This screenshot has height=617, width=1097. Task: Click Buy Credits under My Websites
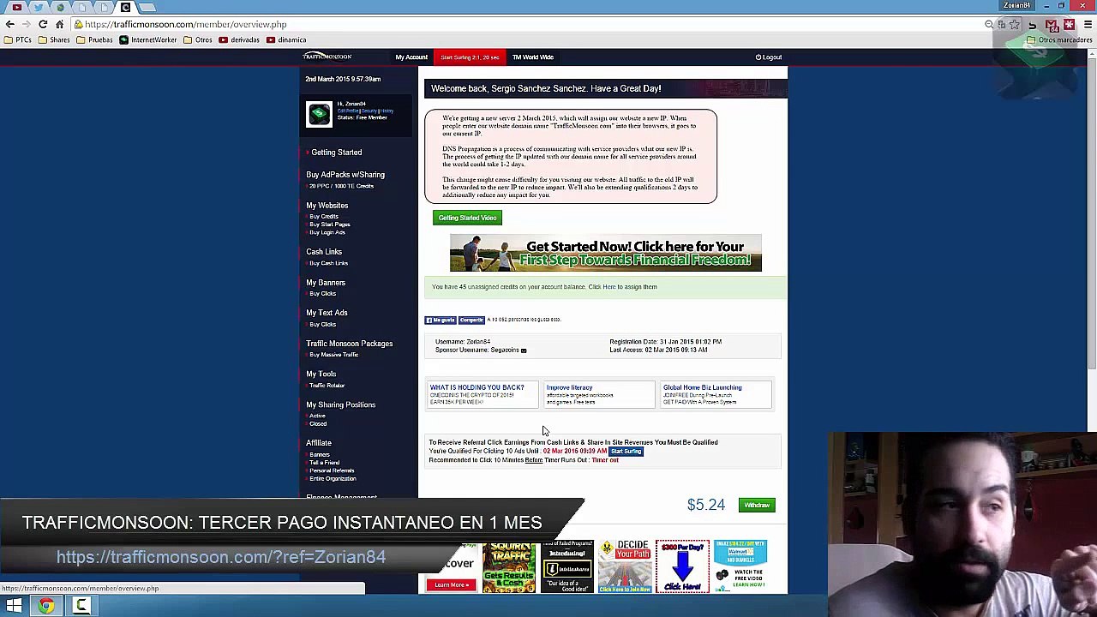(x=324, y=217)
